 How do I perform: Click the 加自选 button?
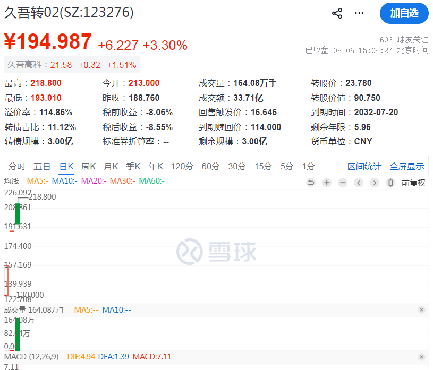pyautogui.click(x=404, y=13)
